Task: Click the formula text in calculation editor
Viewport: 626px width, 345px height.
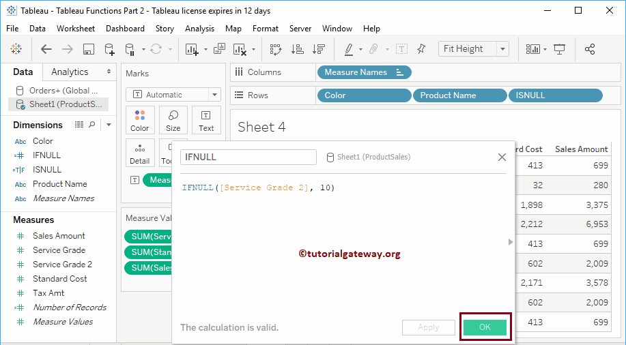Action: [258, 187]
